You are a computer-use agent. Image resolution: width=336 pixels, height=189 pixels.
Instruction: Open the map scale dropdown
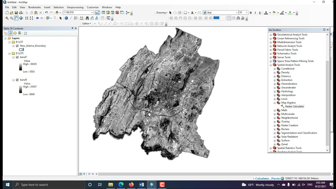pyautogui.click(x=92, y=12)
